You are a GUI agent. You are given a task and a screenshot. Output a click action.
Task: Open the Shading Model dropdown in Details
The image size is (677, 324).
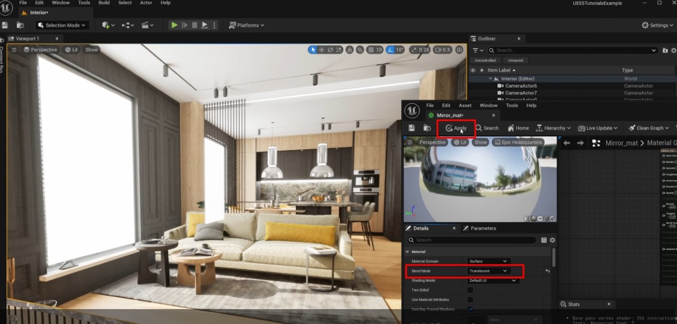(492, 280)
